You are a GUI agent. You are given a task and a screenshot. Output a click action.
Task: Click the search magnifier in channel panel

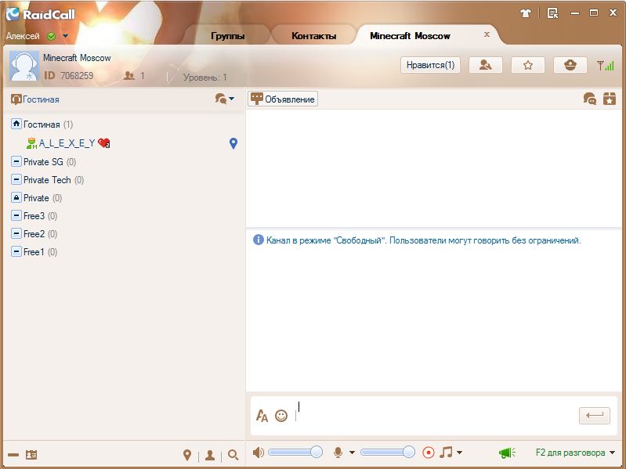pyautogui.click(x=233, y=455)
